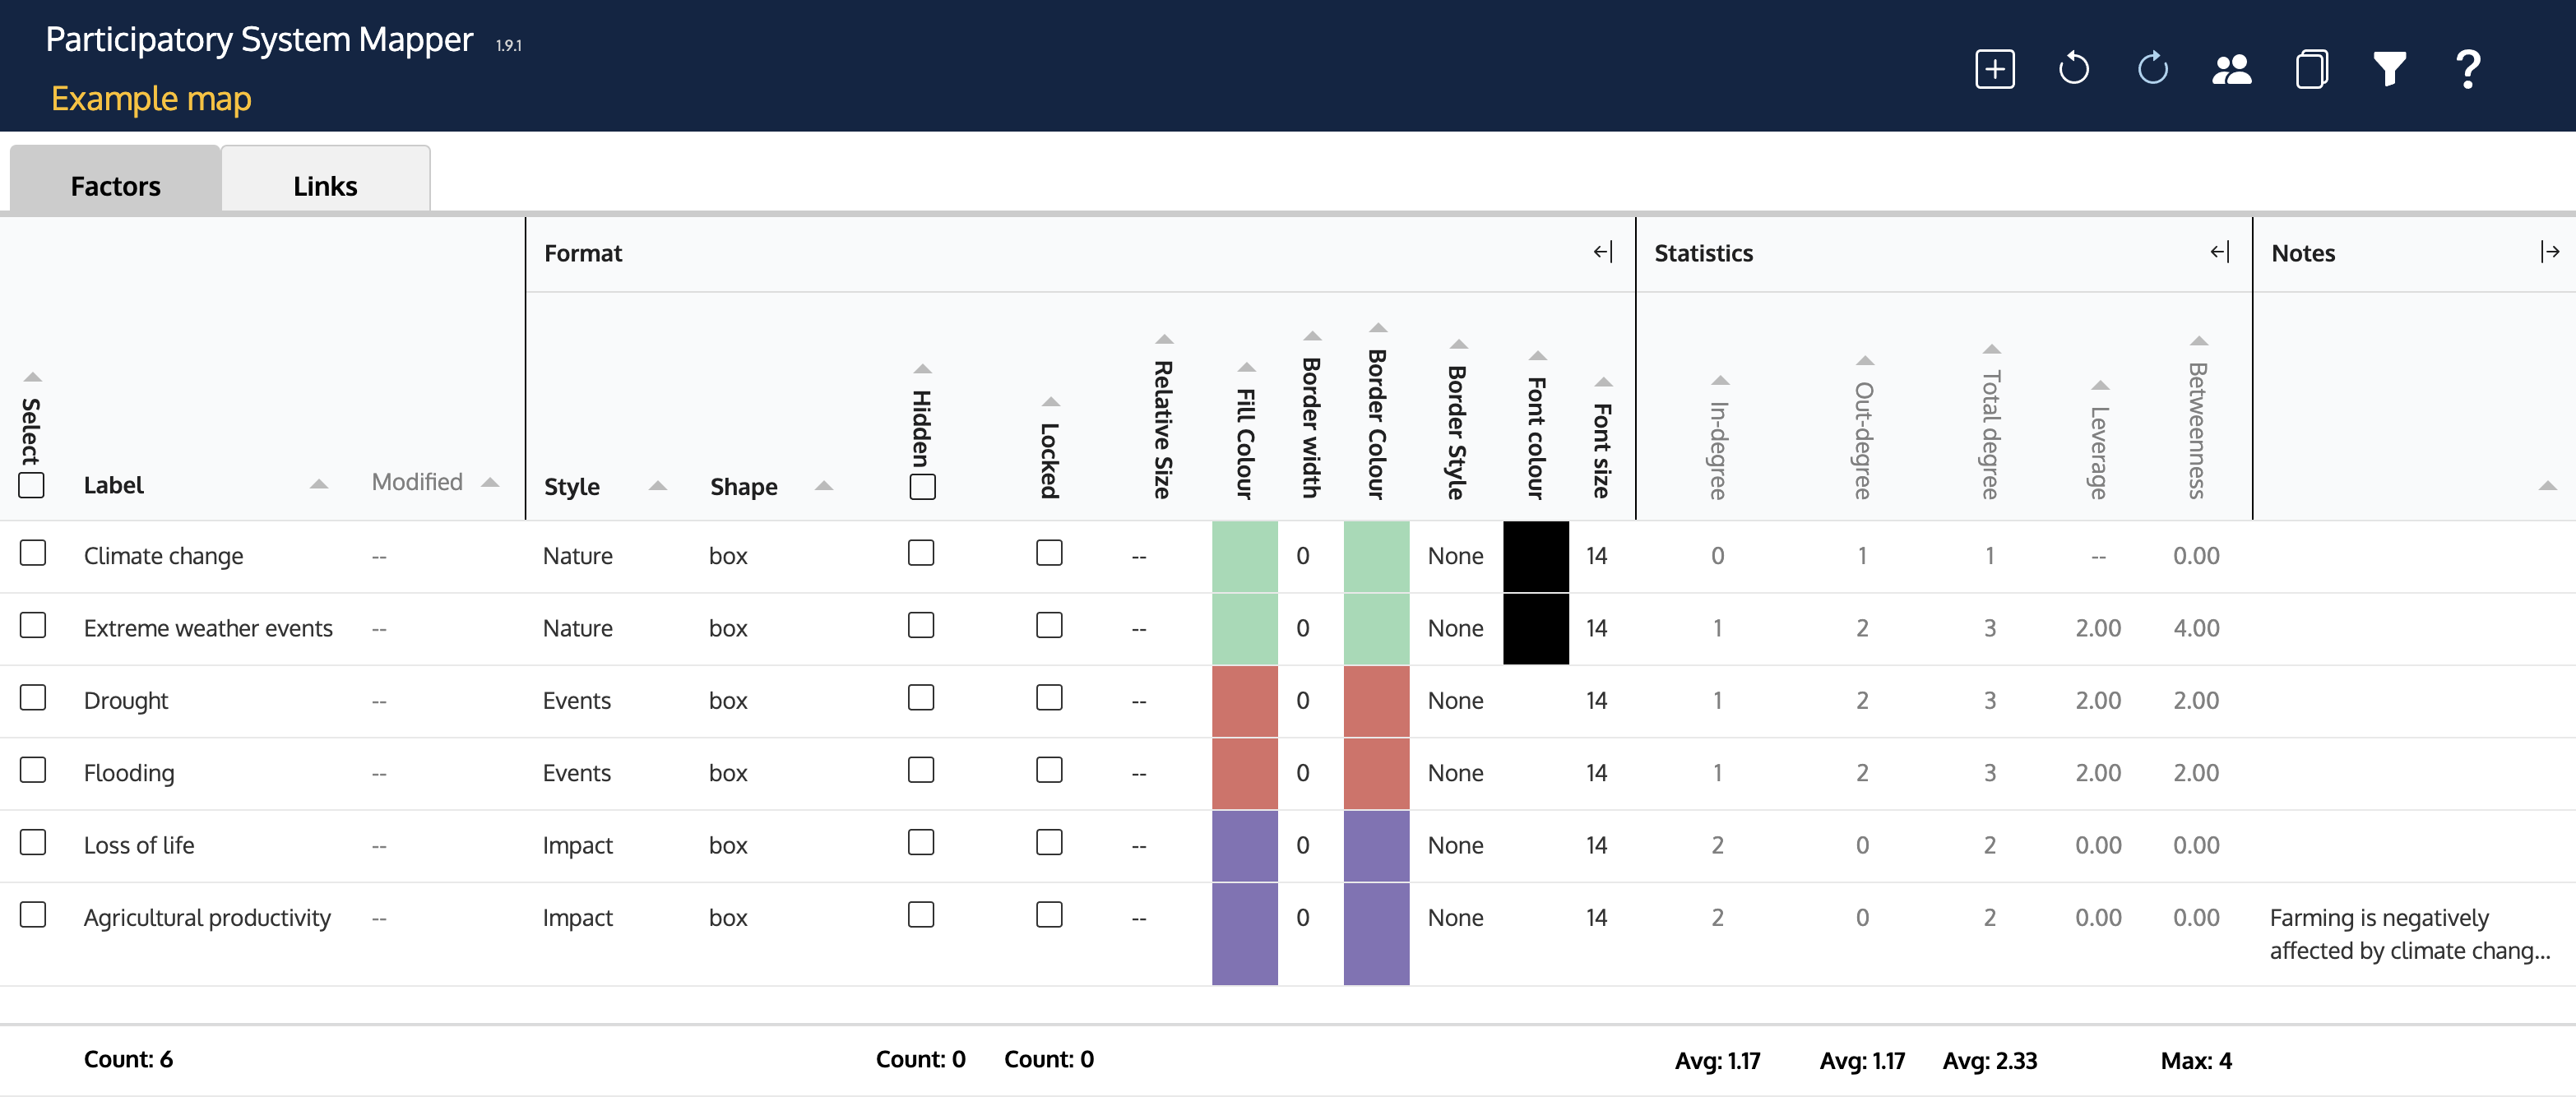Screen dimensions: 2576x1097
Task: Sort by Notes column arrow
Action: tap(2547, 486)
